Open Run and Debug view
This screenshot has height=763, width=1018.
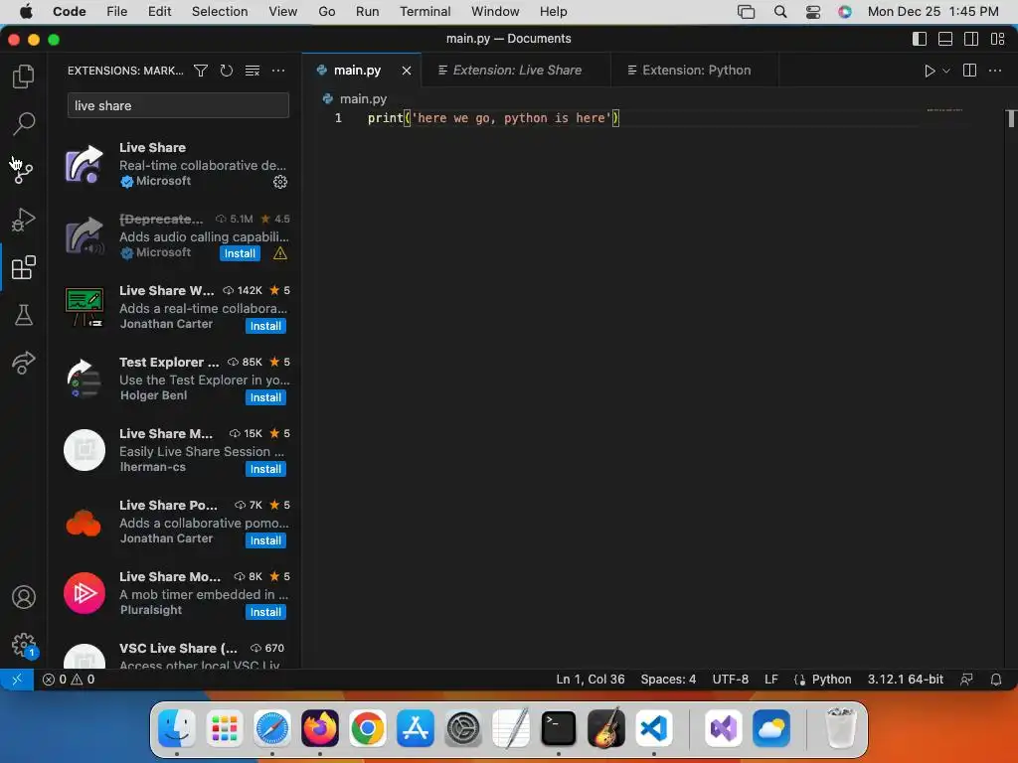(x=24, y=220)
